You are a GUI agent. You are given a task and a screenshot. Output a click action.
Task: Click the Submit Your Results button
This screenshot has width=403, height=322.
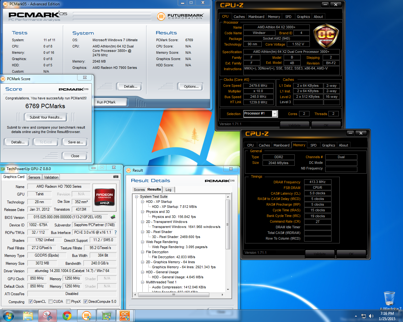pyautogui.click(x=46, y=117)
